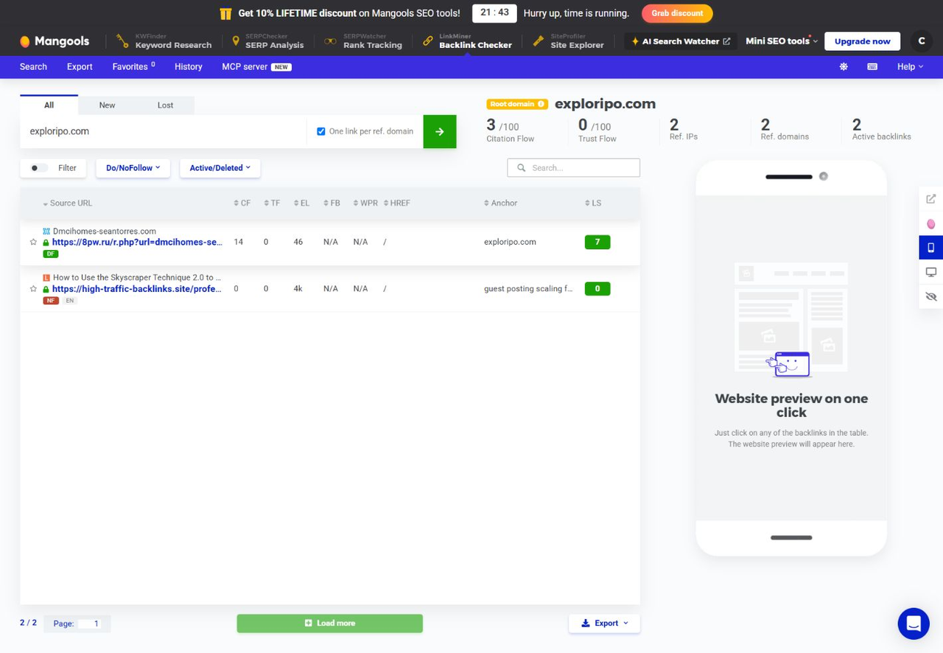
Task: Star the Skyscraper Technique backlink as favorite
Action: pyautogui.click(x=33, y=289)
